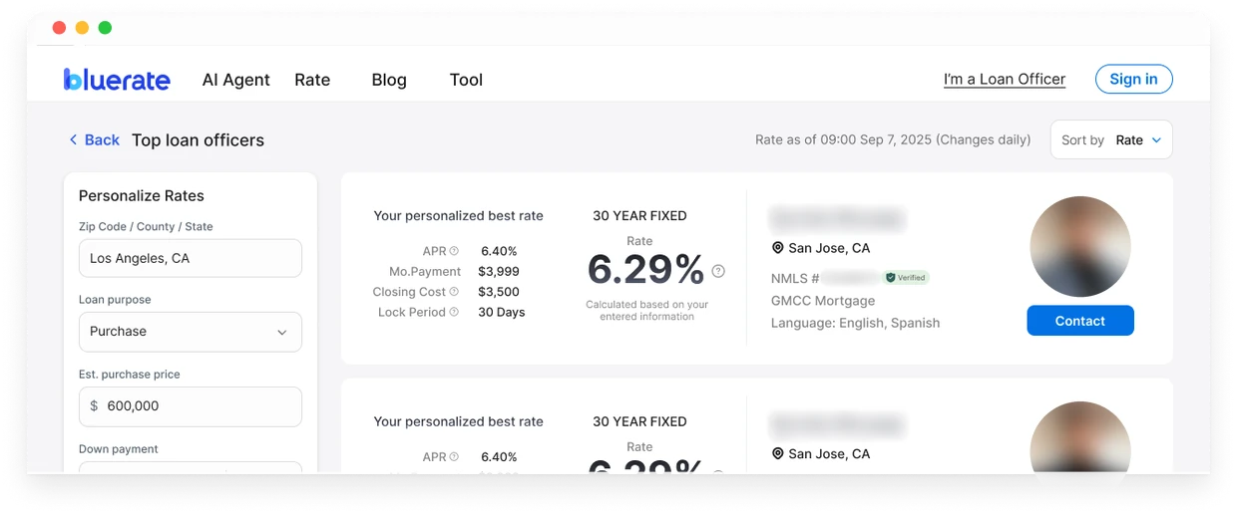Click the dollar sign in purchase price field
Viewport: 1237px width, 514px height.
[x=94, y=406]
